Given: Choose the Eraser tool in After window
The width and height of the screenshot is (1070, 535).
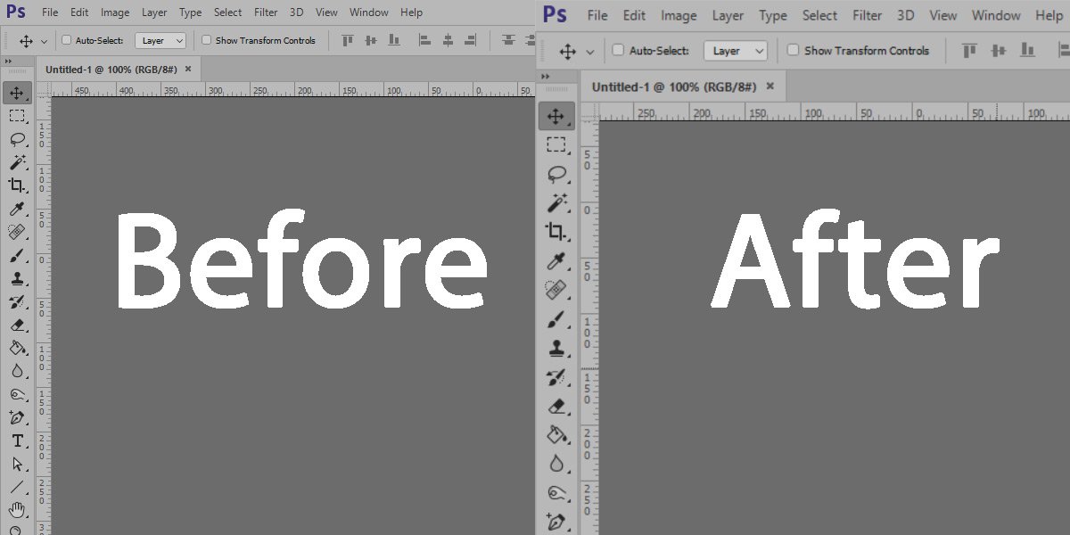Looking at the screenshot, I should coord(556,406).
